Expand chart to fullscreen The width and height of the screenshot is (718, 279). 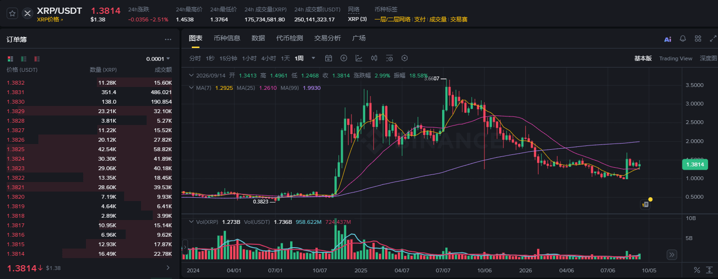coord(713,38)
